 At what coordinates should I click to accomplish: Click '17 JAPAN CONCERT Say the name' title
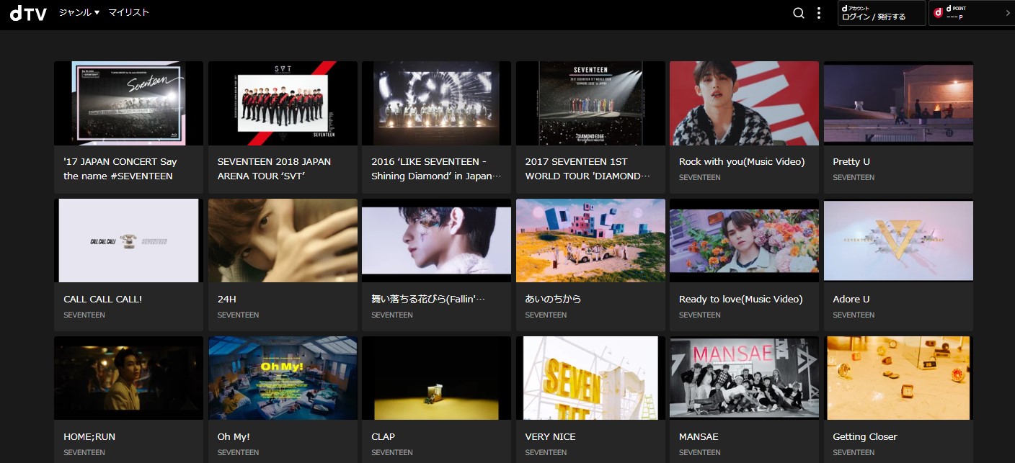120,168
